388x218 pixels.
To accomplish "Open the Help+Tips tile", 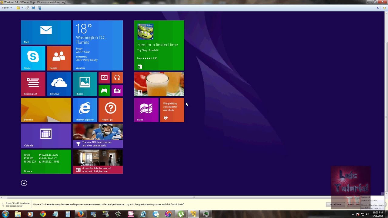I will point(111,110).
